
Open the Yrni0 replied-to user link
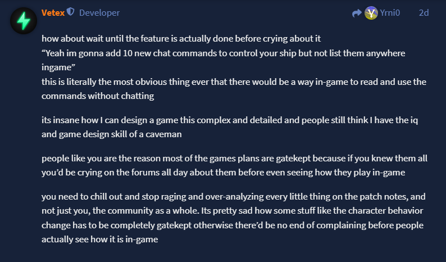390,12
